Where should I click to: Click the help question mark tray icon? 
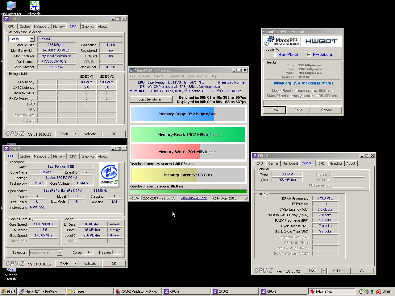coord(361,291)
